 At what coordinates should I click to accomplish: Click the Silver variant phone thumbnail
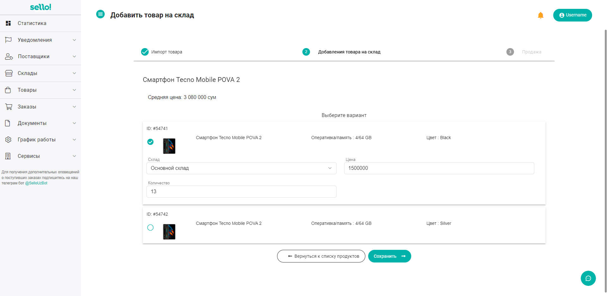[169, 231]
